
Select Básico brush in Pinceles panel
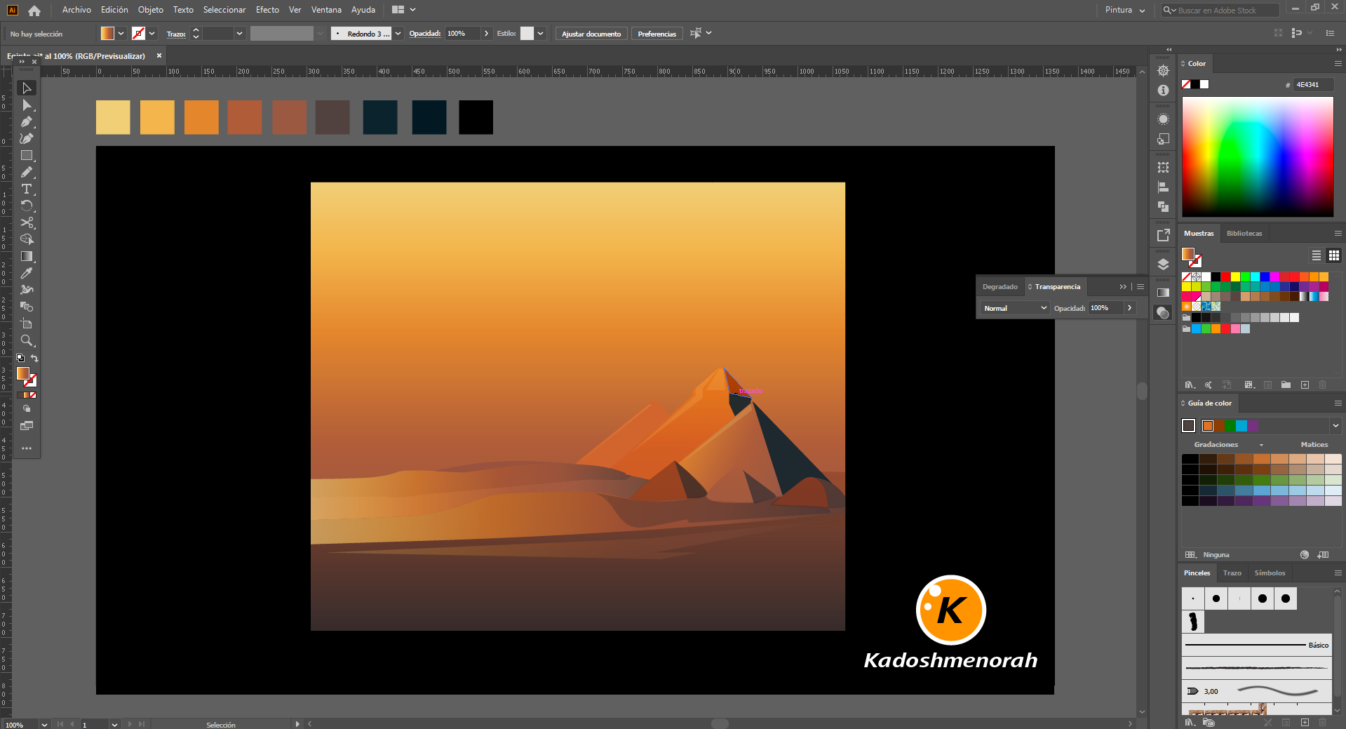1257,645
